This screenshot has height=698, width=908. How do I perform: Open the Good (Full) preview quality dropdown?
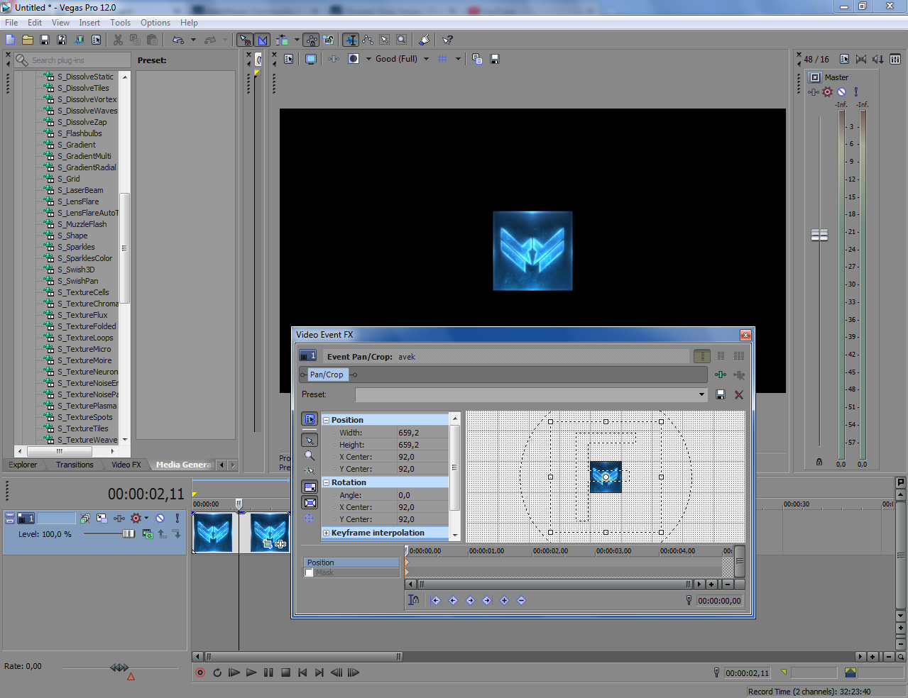point(402,59)
